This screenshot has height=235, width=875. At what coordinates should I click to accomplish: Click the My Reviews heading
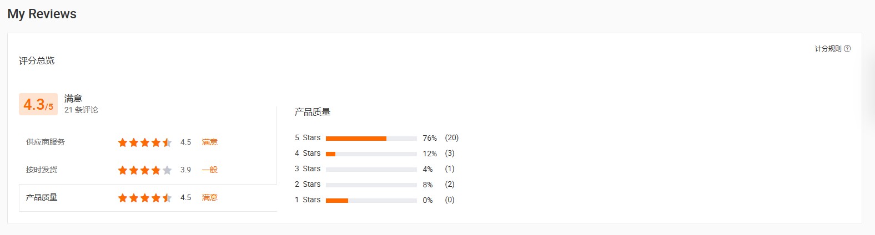click(x=42, y=14)
